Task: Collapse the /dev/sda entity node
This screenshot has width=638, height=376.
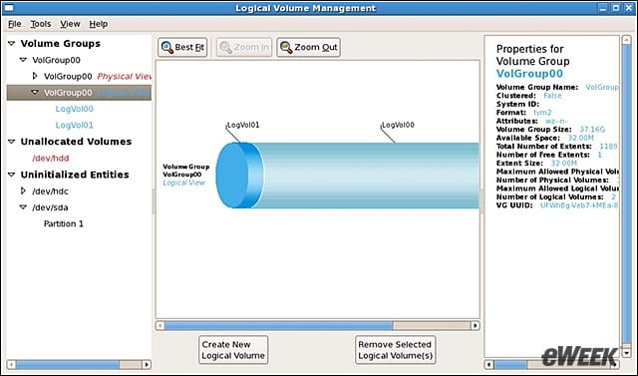Action: tap(23, 207)
